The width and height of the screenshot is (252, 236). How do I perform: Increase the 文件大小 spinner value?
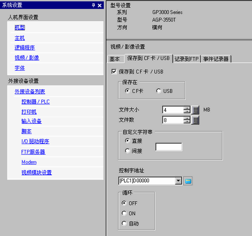[187, 108]
